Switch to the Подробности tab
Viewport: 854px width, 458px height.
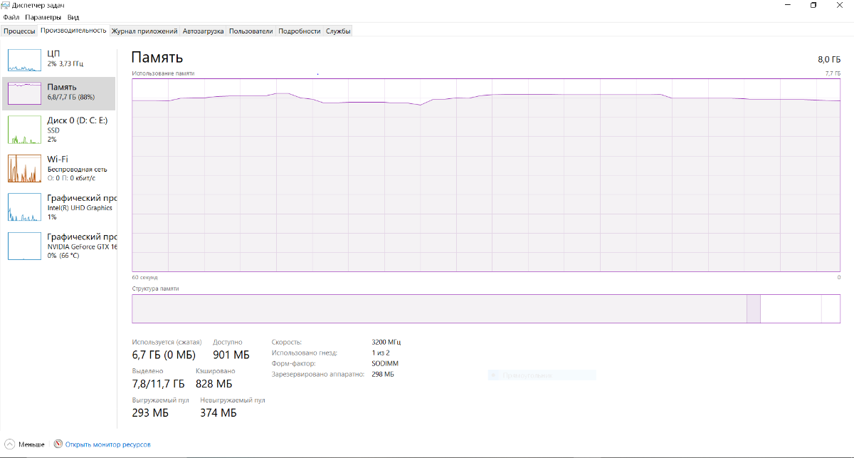(x=300, y=31)
